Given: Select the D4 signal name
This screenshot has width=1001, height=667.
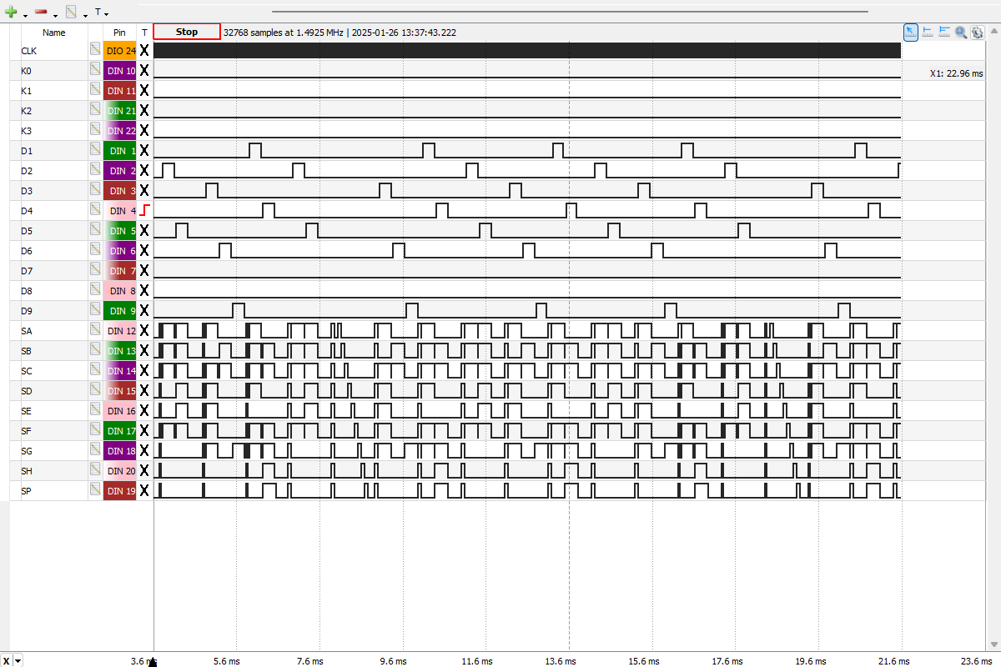Looking at the screenshot, I should coord(27,211).
